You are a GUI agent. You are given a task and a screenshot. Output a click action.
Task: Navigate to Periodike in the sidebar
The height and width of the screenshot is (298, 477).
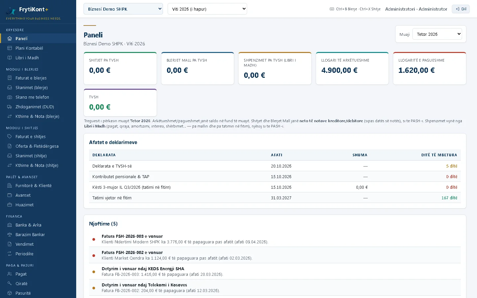[x=38, y=254]
